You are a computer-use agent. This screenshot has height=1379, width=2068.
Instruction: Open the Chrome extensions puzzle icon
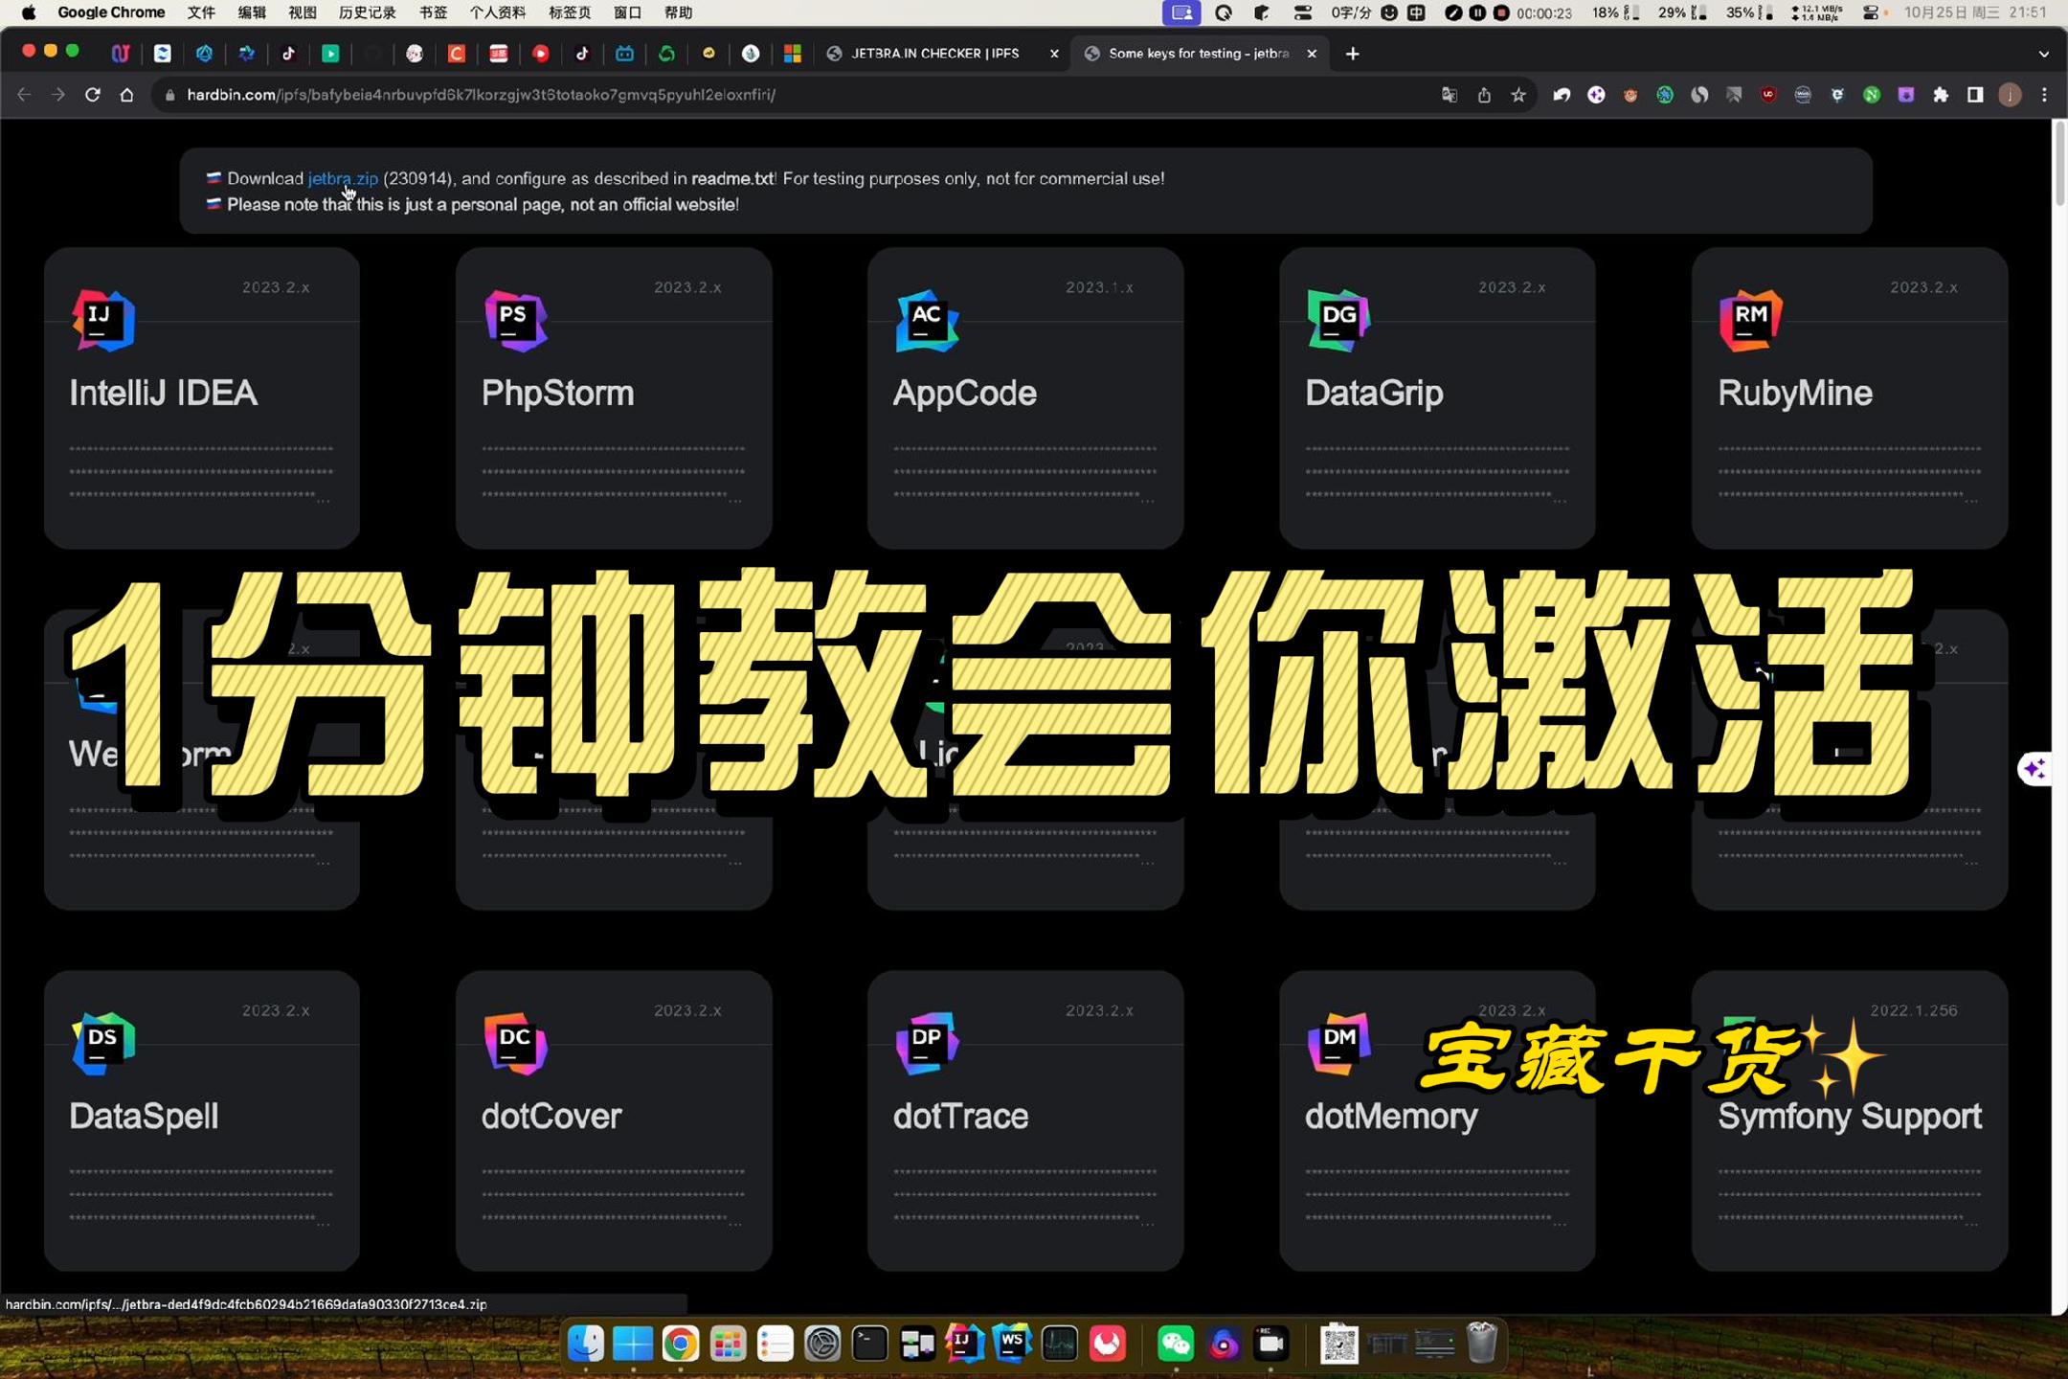pos(1941,95)
